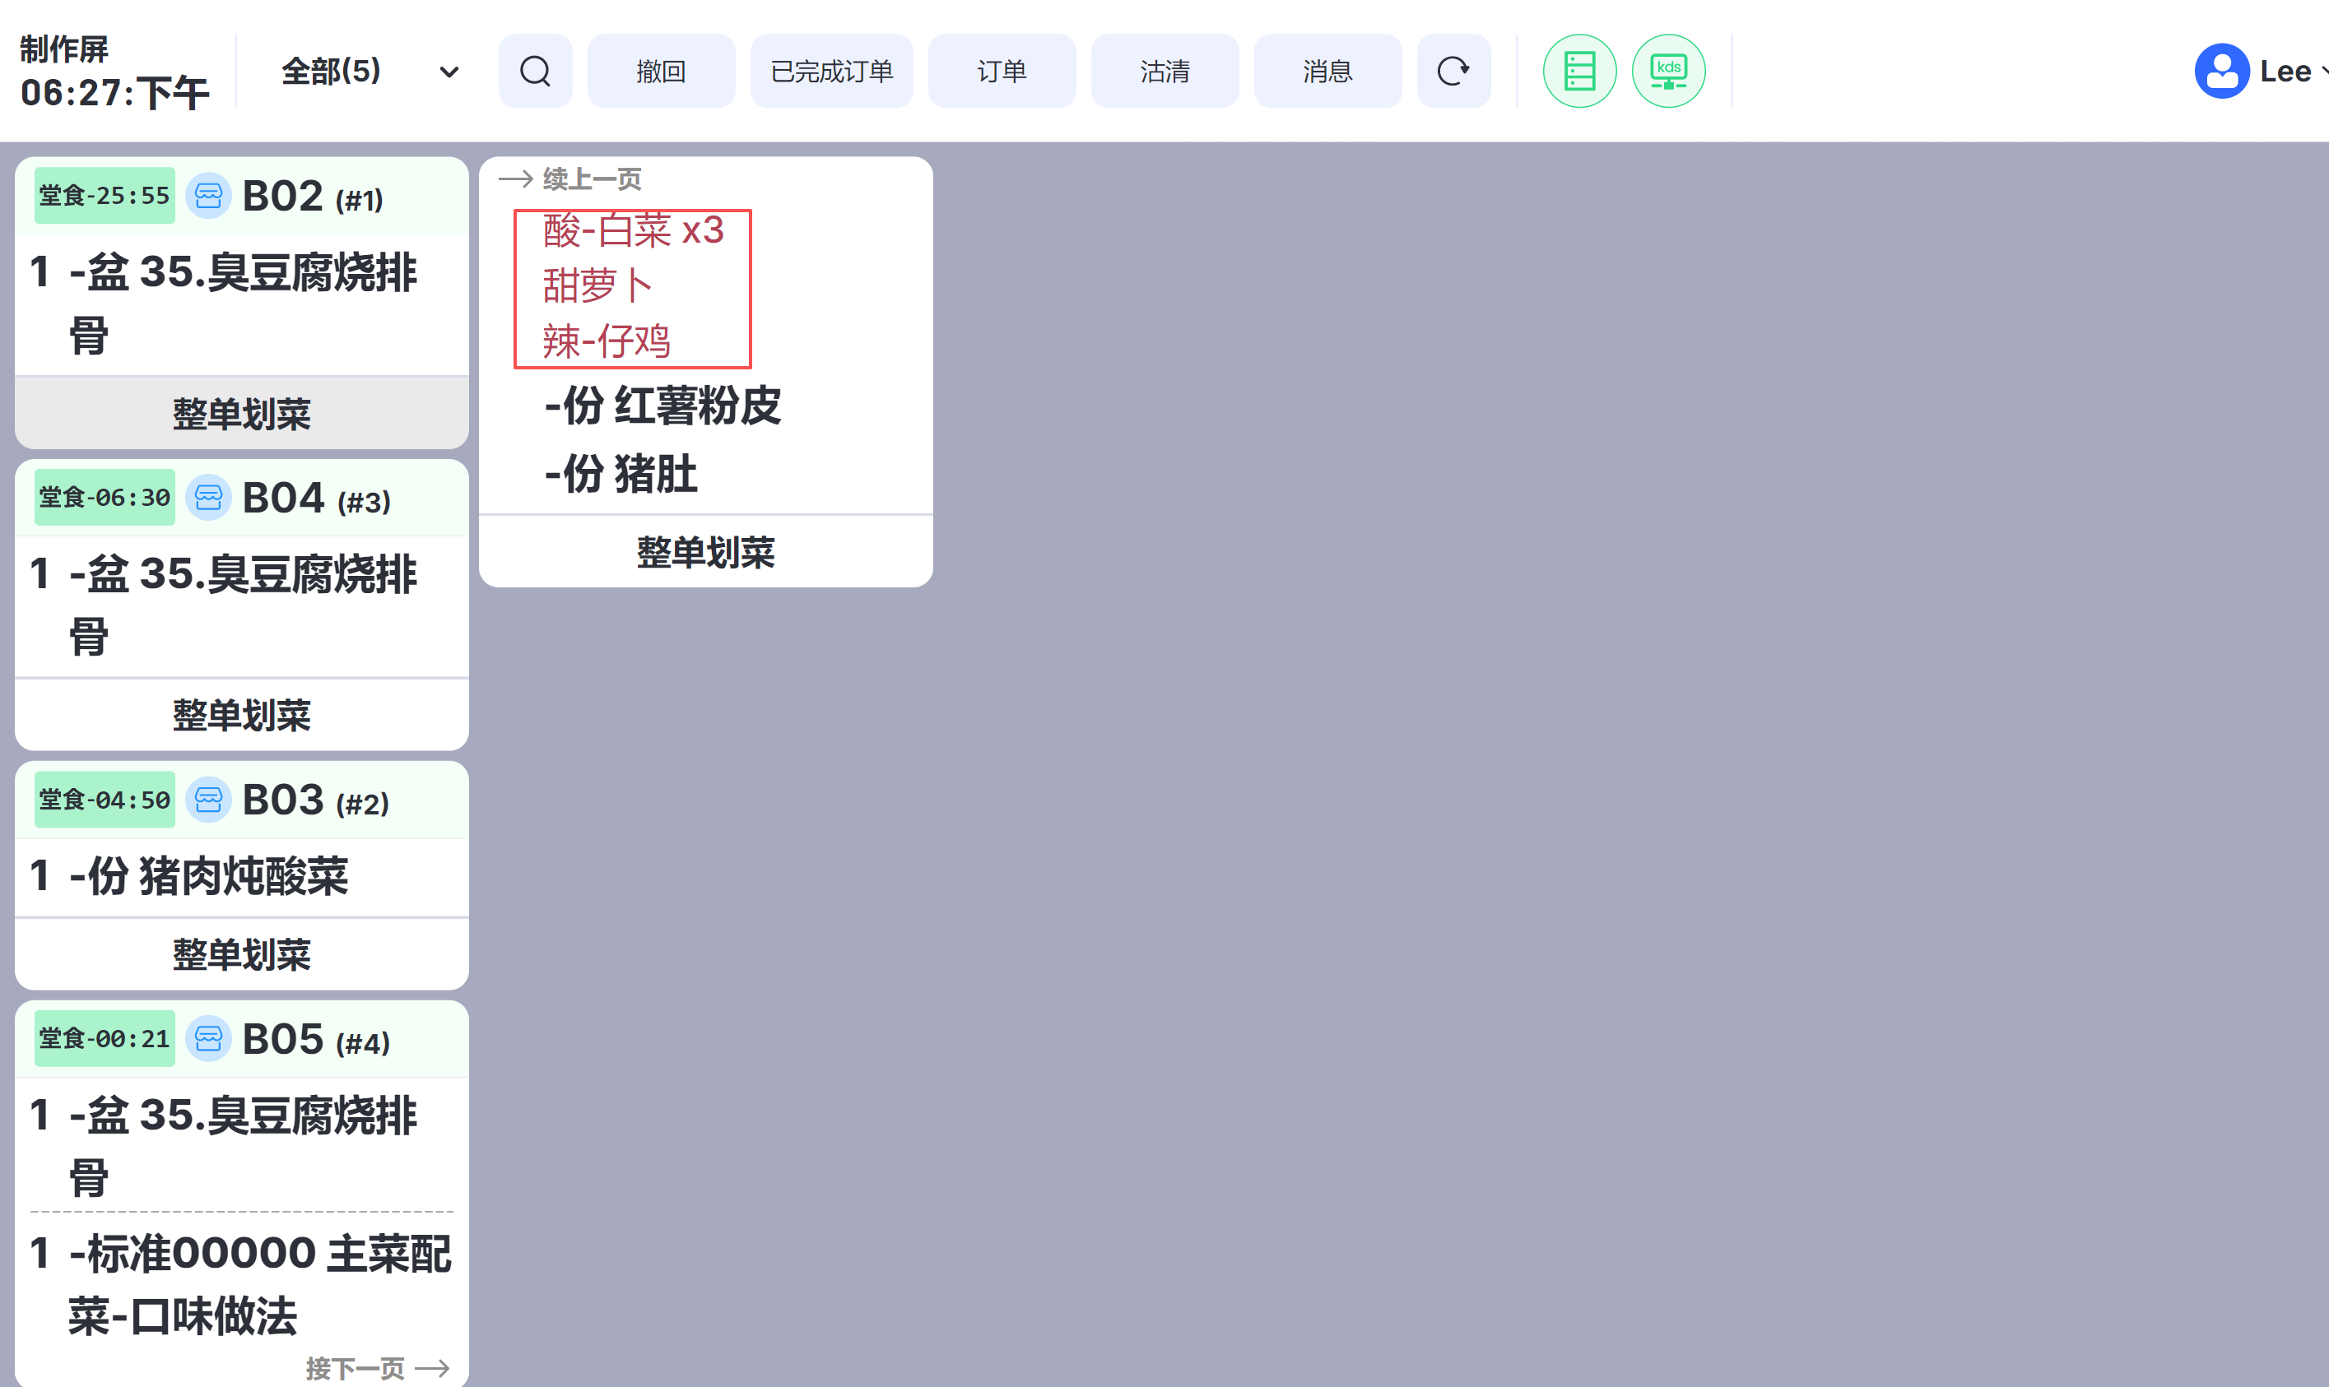Select the green KDS monitor icon
The height and width of the screenshot is (1387, 2329).
tap(1668, 71)
